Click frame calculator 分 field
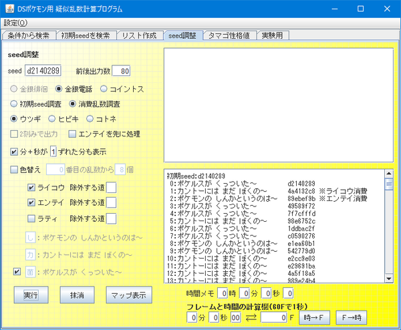This screenshot has width=401, height=330. coord(192,318)
